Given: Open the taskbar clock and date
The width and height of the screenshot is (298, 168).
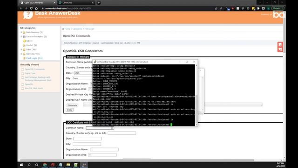Looking at the screenshot, I should (x=280, y=165).
